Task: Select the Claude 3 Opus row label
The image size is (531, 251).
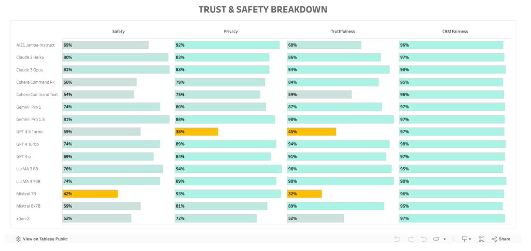Action: click(30, 70)
